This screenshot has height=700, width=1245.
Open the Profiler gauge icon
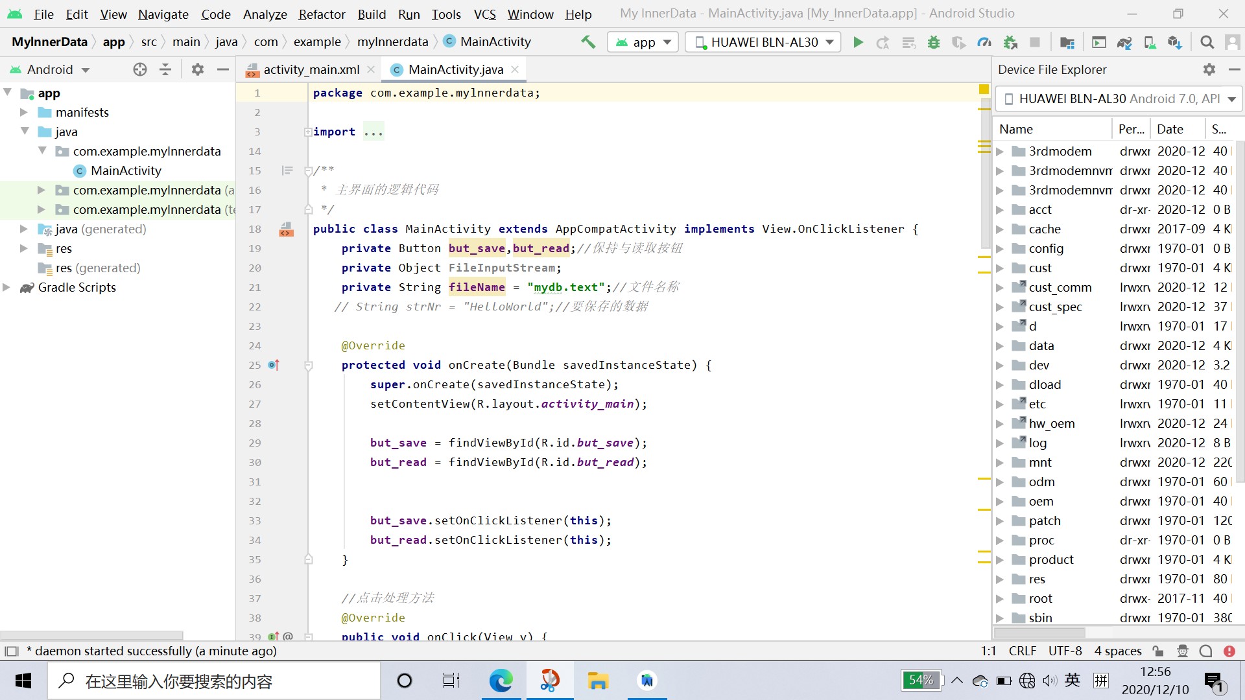(x=984, y=42)
